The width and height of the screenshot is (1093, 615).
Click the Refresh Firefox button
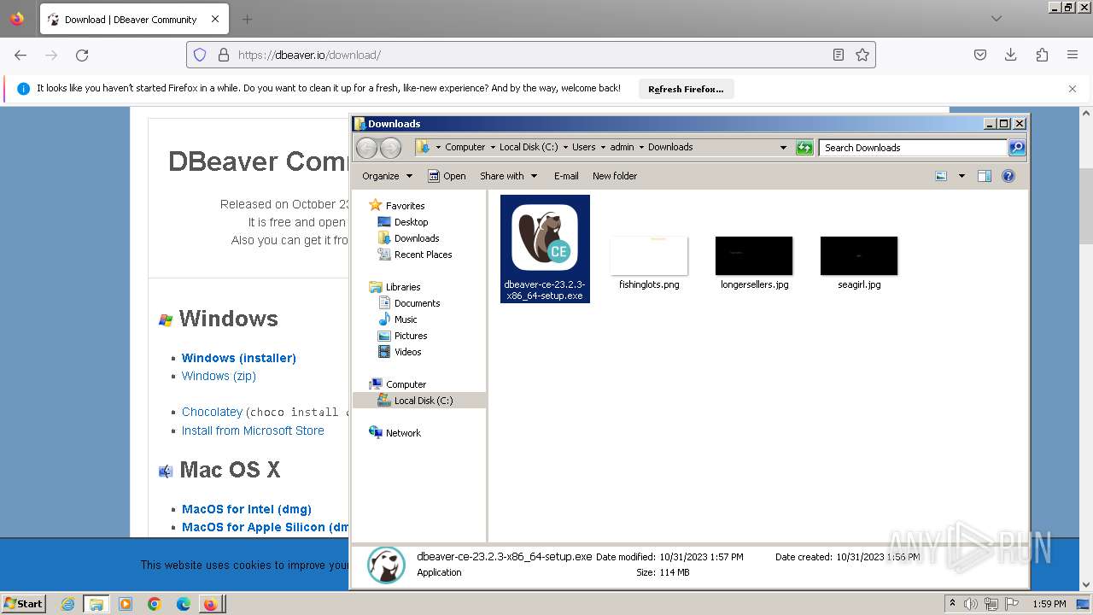[686, 89]
